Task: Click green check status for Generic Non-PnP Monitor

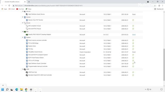Action: point(133,20)
